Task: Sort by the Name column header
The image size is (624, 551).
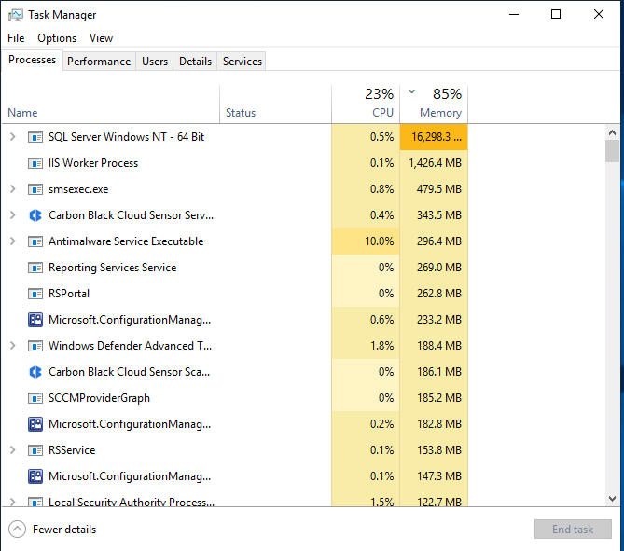Action: (111, 104)
